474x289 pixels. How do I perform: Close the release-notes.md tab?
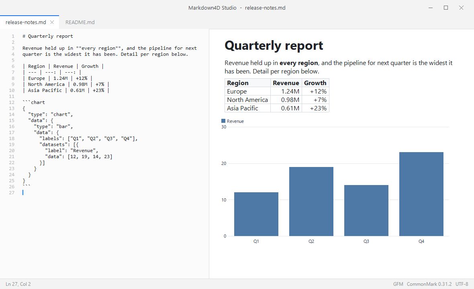click(52, 22)
